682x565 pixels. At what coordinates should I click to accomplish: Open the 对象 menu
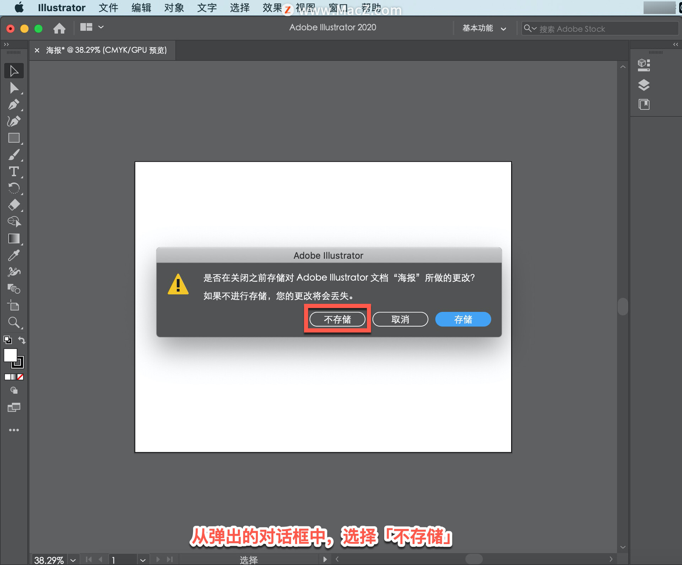point(174,8)
